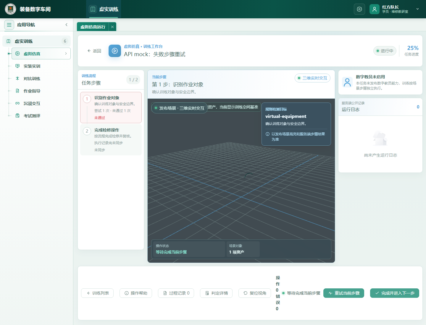The width and height of the screenshot is (426, 325).
Task: Click the 1 / 2 step counter badge
Action: [133, 79]
